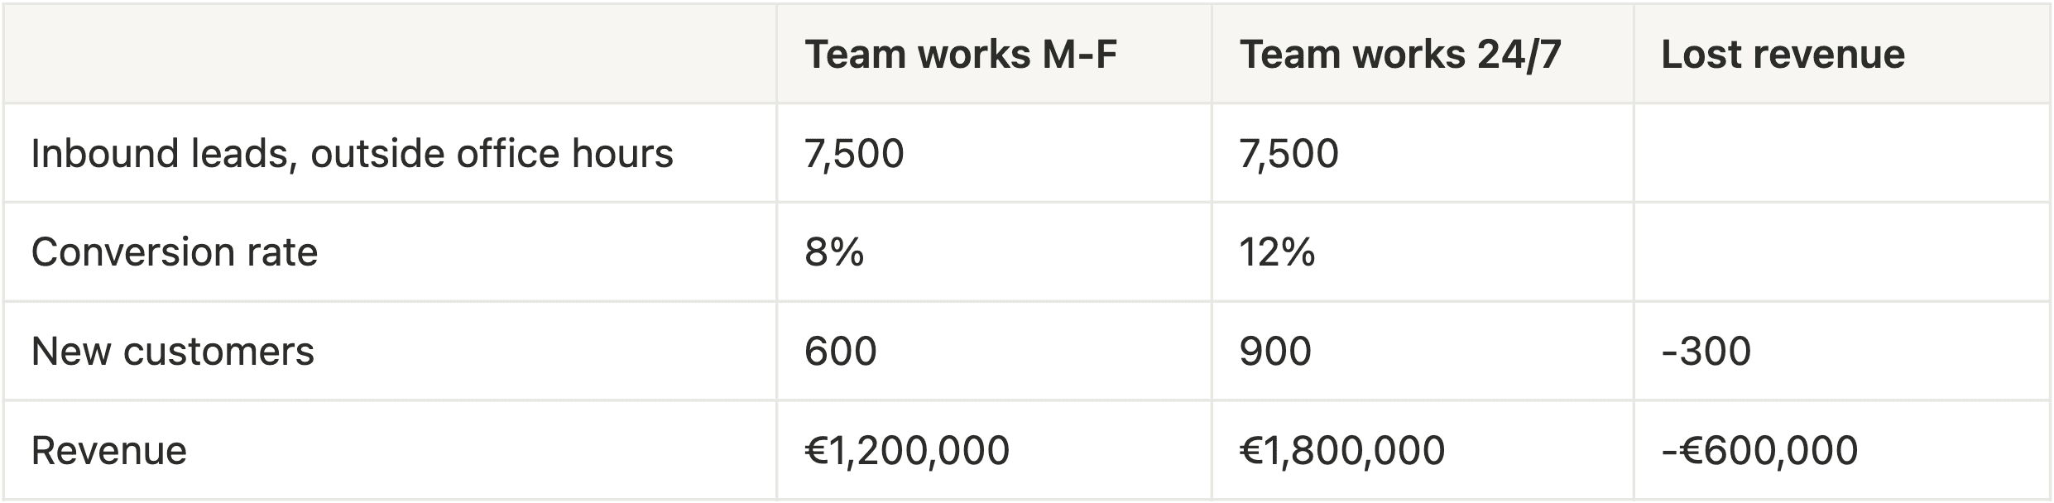2054x503 pixels.
Task: Select the 12% conversion rate cell
Action: pyautogui.click(x=1423, y=252)
